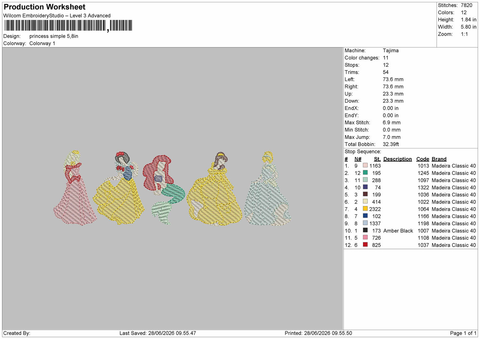Click the 'Up:' value 23.3 mm
The image size is (480, 339).
pyautogui.click(x=393, y=94)
